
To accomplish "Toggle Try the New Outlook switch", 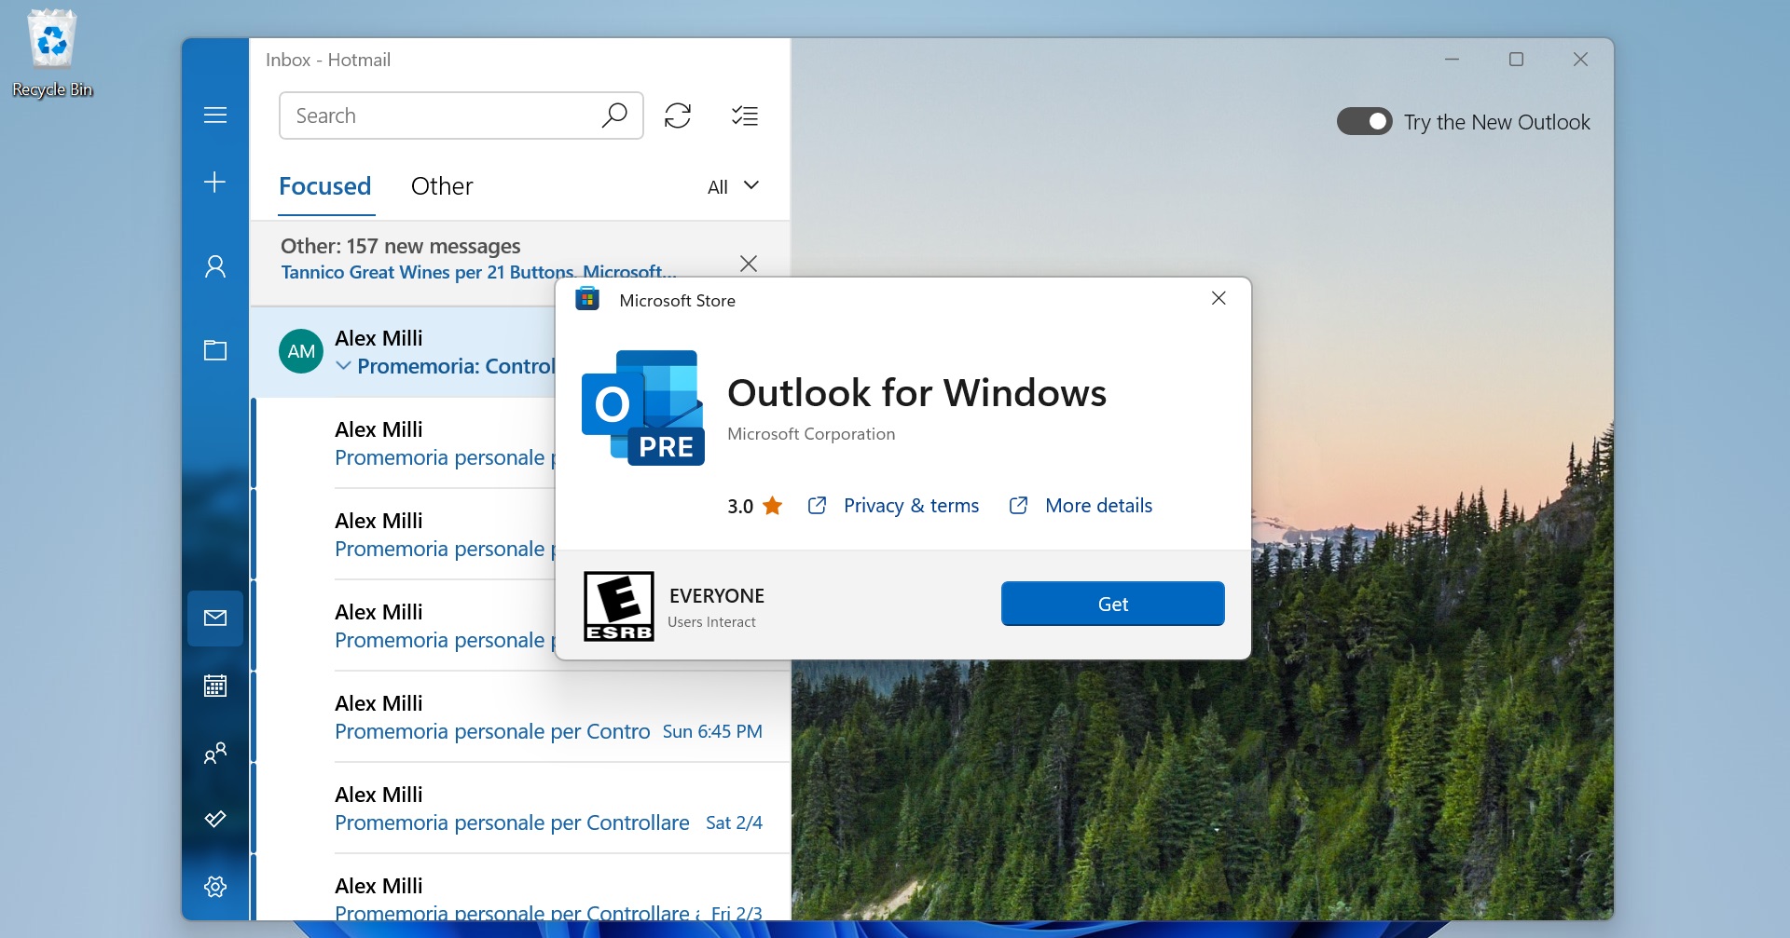I will (x=1365, y=122).
